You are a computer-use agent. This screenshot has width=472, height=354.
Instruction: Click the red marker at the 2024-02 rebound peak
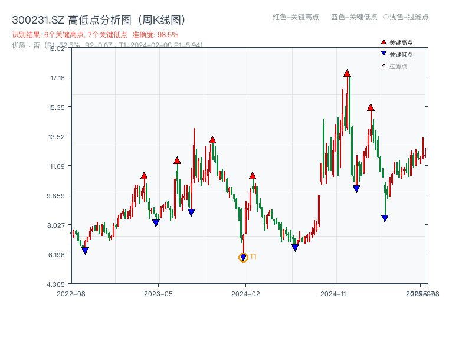[254, 176]
